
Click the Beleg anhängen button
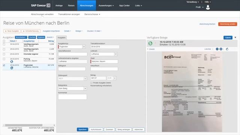tap(124, 129)
